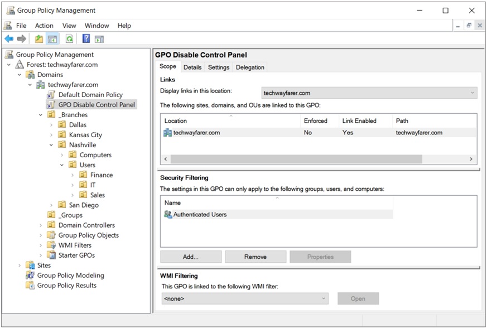487x328 pixels.
Task: Open the Display links location dropdown
Action: 369,93
